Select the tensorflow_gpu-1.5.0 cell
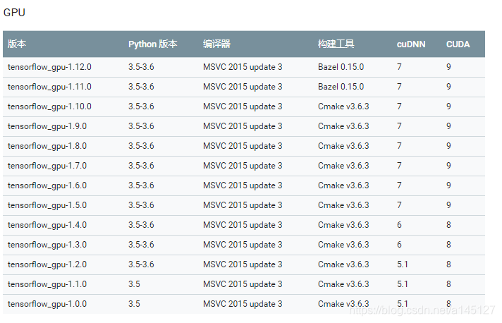502x323 pixels. tap(47, 205)
